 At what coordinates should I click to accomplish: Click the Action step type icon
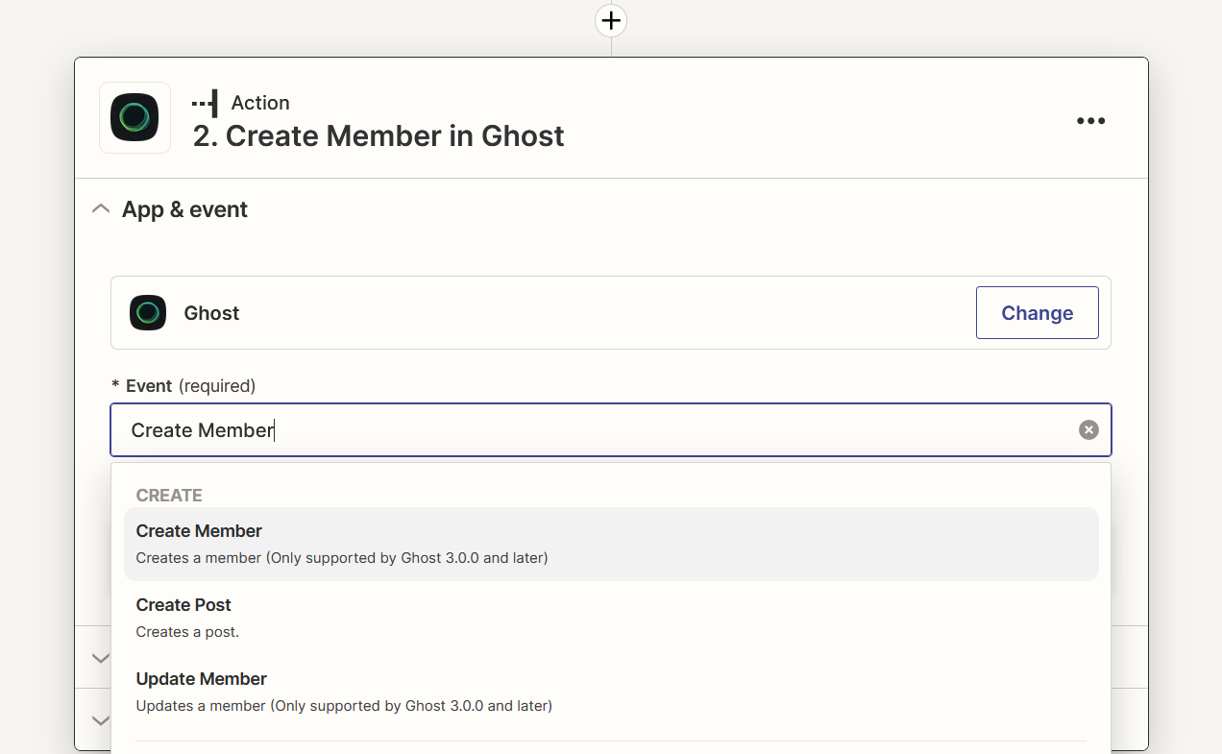205,103
